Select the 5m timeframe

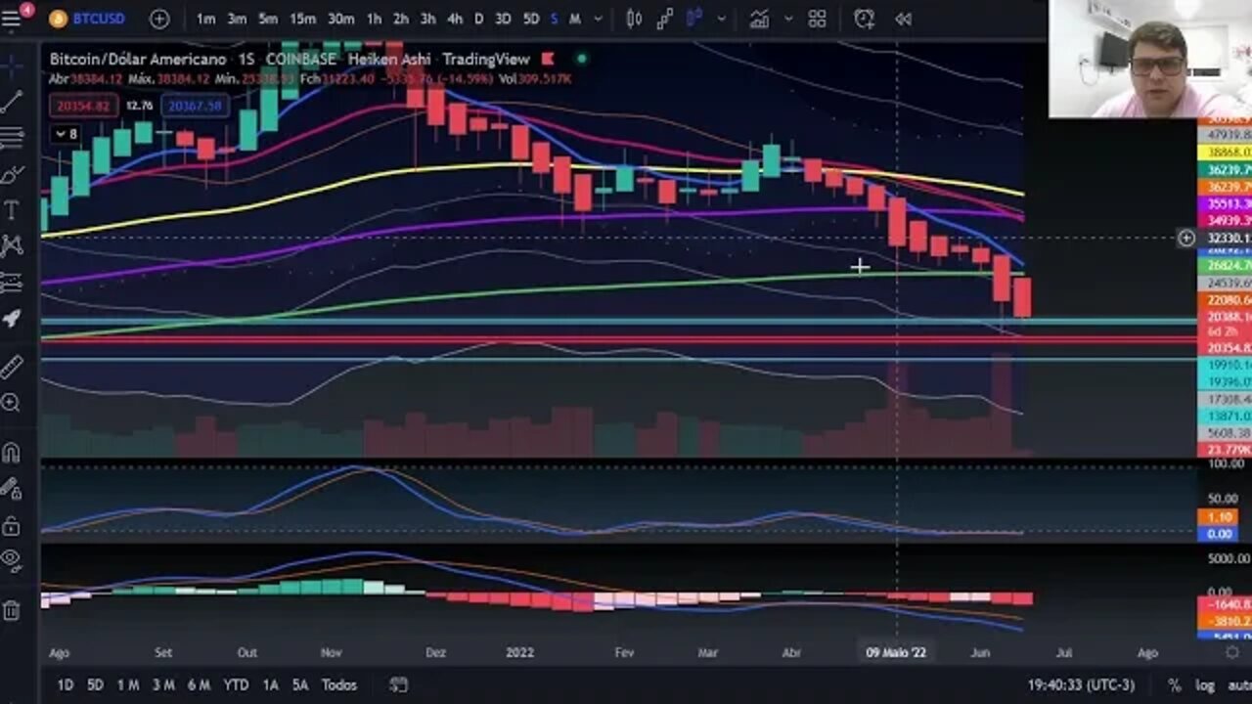click(x=268, y=19)
